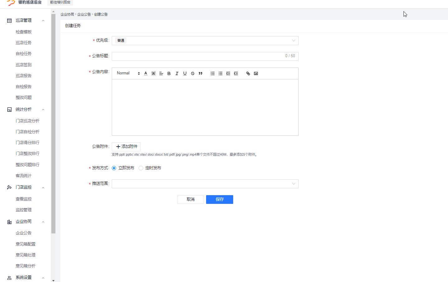This screenshot has height=282, width=448.
Task: Select 定时发布 scheduled publish option
Action: (141, 168)
